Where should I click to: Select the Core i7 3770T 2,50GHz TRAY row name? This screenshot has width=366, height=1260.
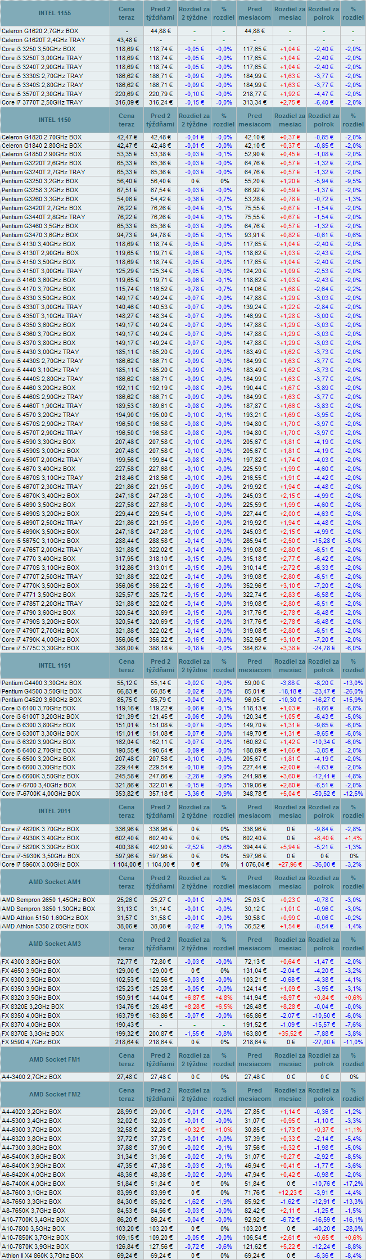click(42, 102)
